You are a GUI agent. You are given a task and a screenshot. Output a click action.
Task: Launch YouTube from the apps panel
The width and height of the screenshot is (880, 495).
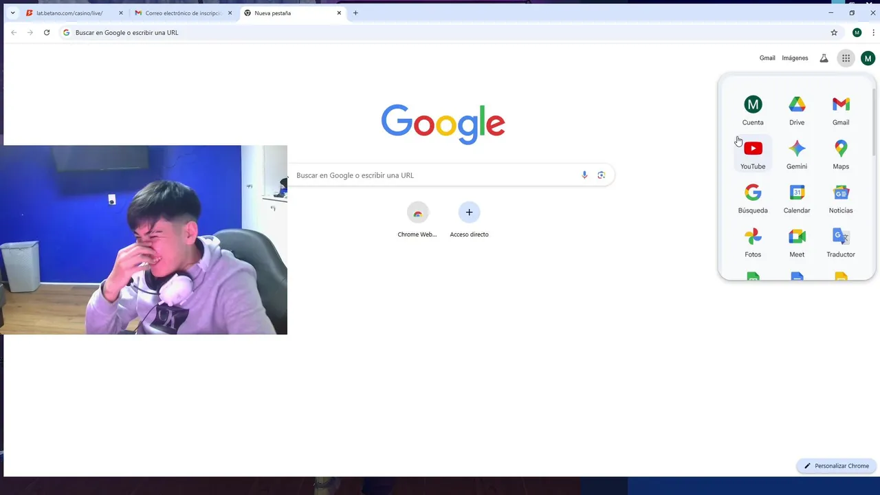click(x=753, y=154)
